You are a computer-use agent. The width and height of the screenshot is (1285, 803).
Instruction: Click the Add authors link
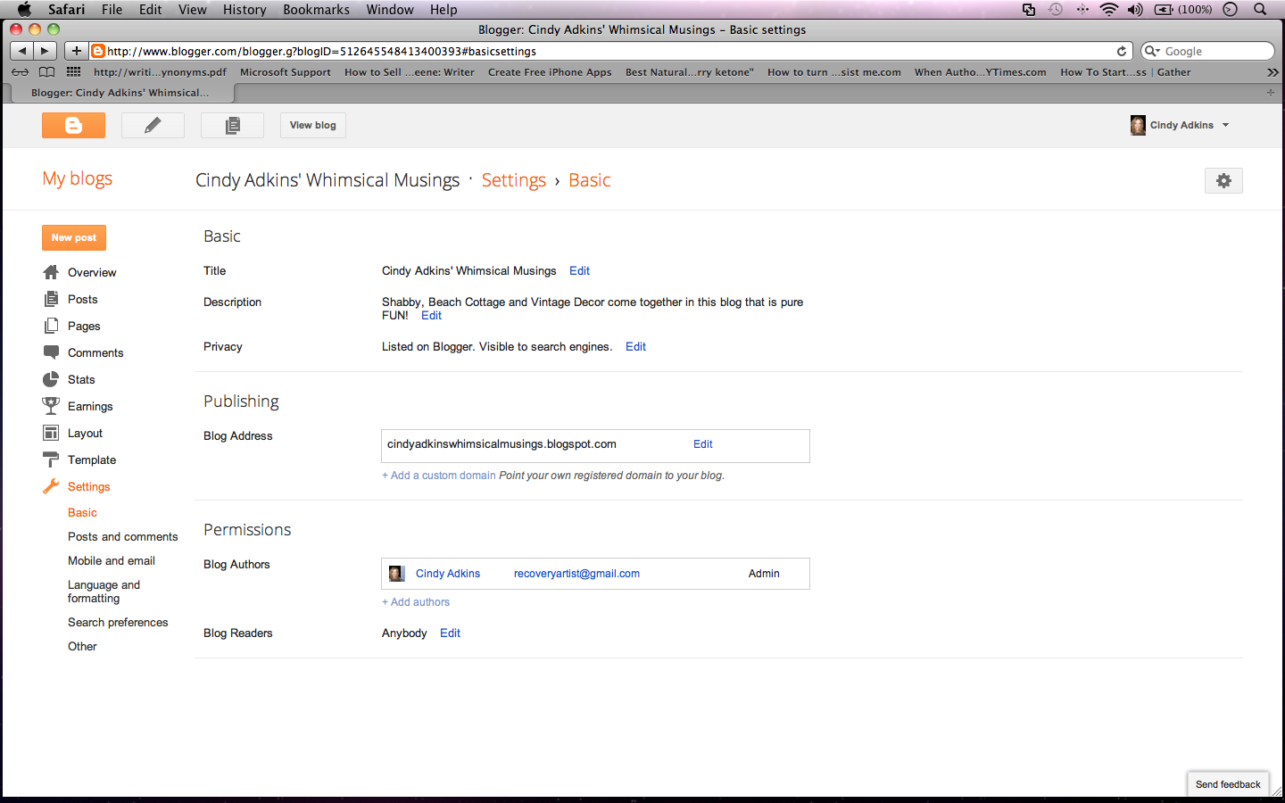[x=416, y=602]
